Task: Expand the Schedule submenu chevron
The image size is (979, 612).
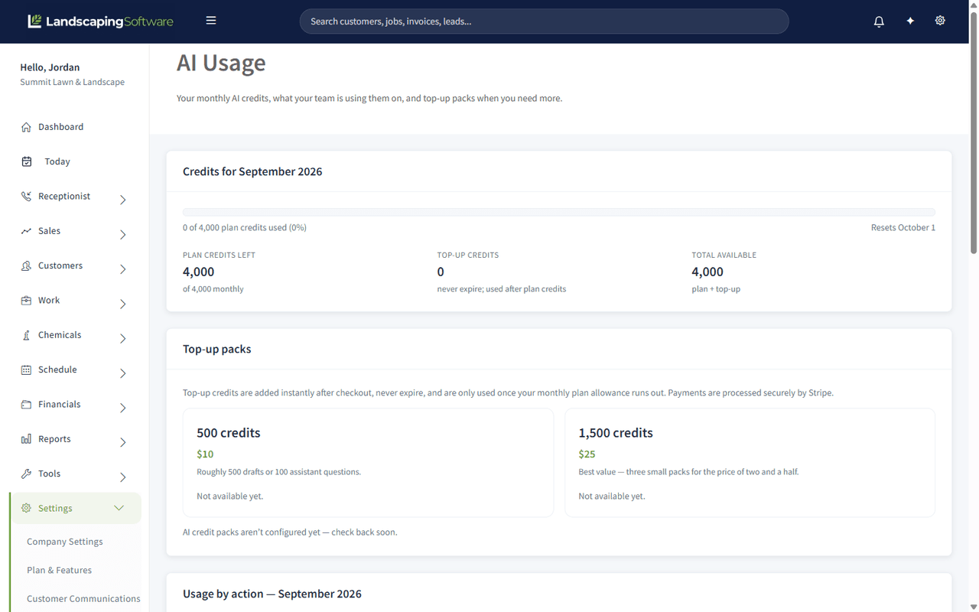Action: (123, 373)
